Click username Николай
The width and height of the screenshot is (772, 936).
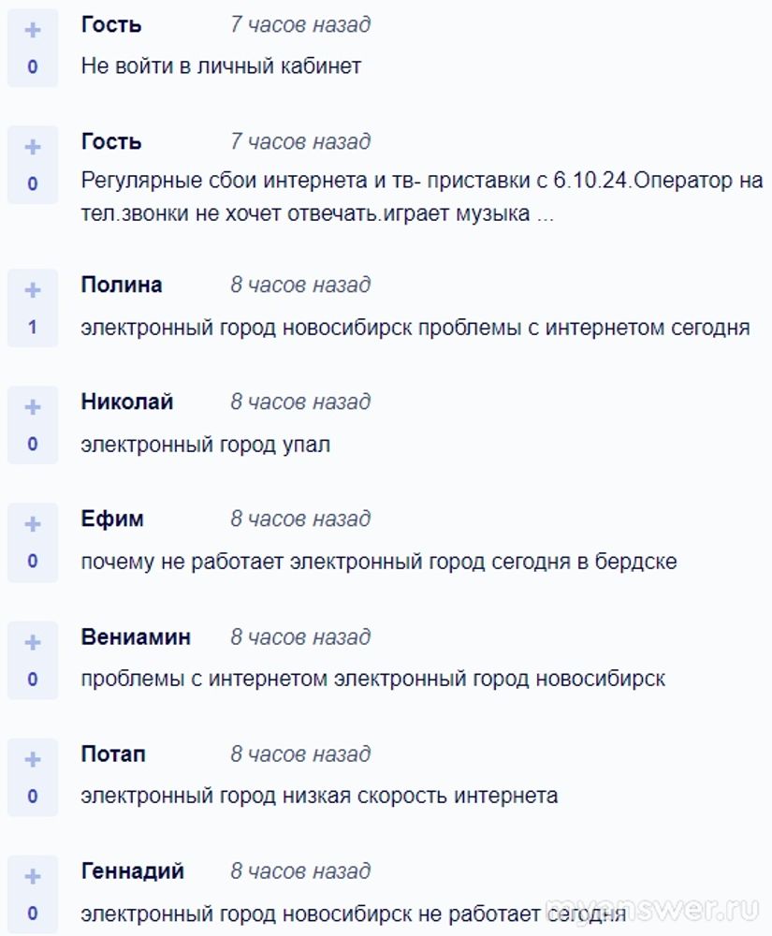coord(127,402)
